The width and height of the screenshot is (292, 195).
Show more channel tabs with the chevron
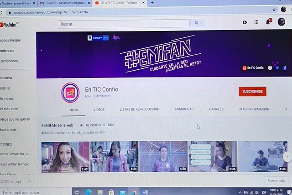[286, 109]
